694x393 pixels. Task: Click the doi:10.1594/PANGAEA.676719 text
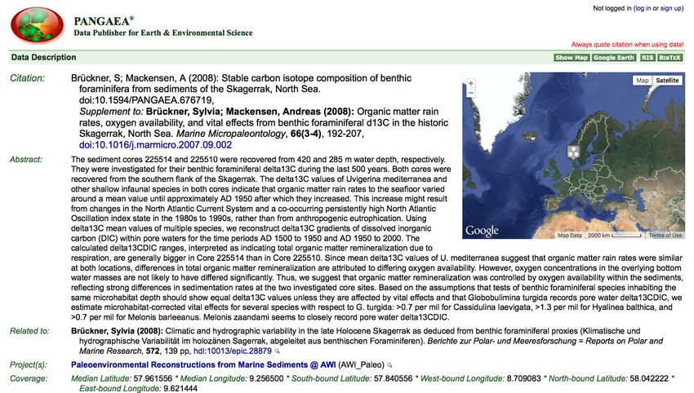[x=146, y=100]
